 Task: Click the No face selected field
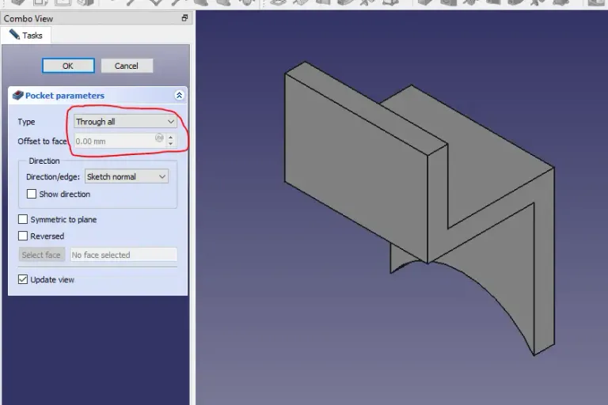tap(123, 255)
